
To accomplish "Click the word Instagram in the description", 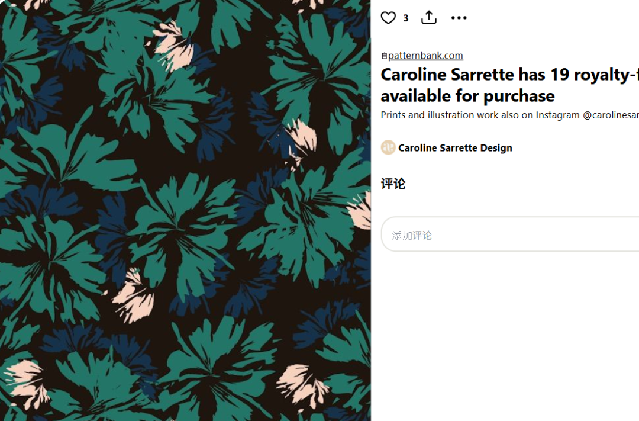I will [558, 115].
